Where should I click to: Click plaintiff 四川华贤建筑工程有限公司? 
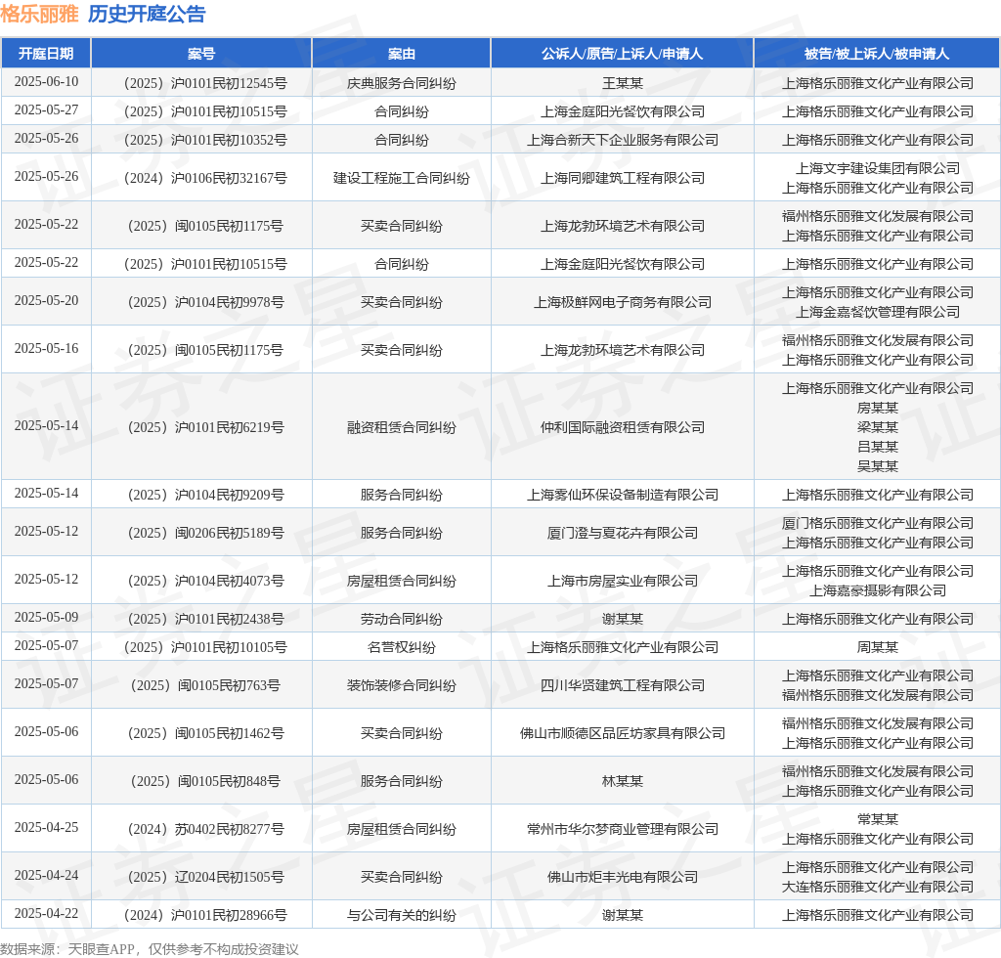[x=623, y=686]
